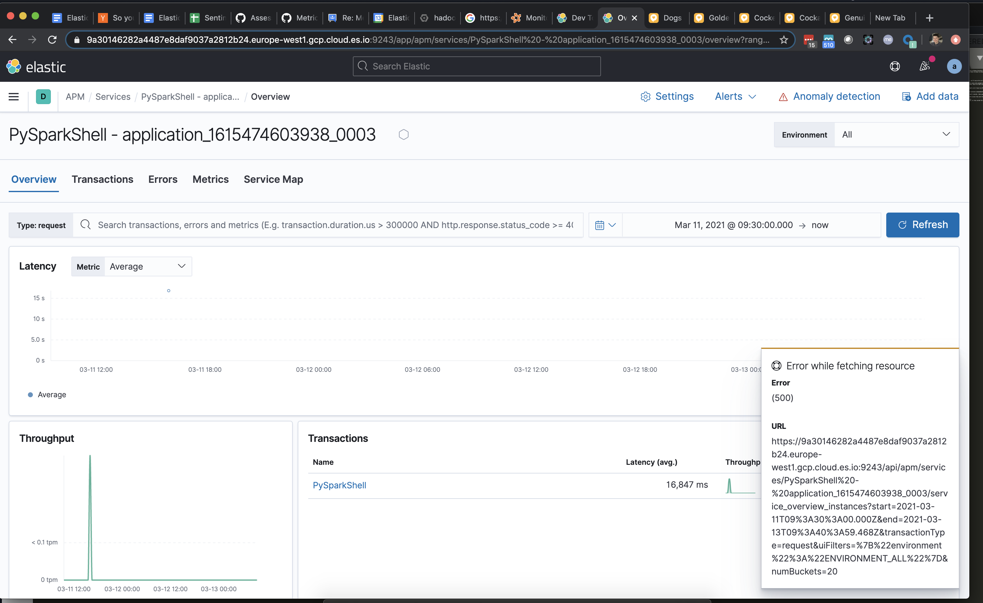Viewport: 983px width, 603px height.
Task: Open user avatar 'a' menu
Action: [954, 66]
